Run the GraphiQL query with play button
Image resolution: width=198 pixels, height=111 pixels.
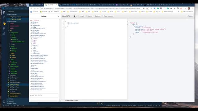pos(75,16)
